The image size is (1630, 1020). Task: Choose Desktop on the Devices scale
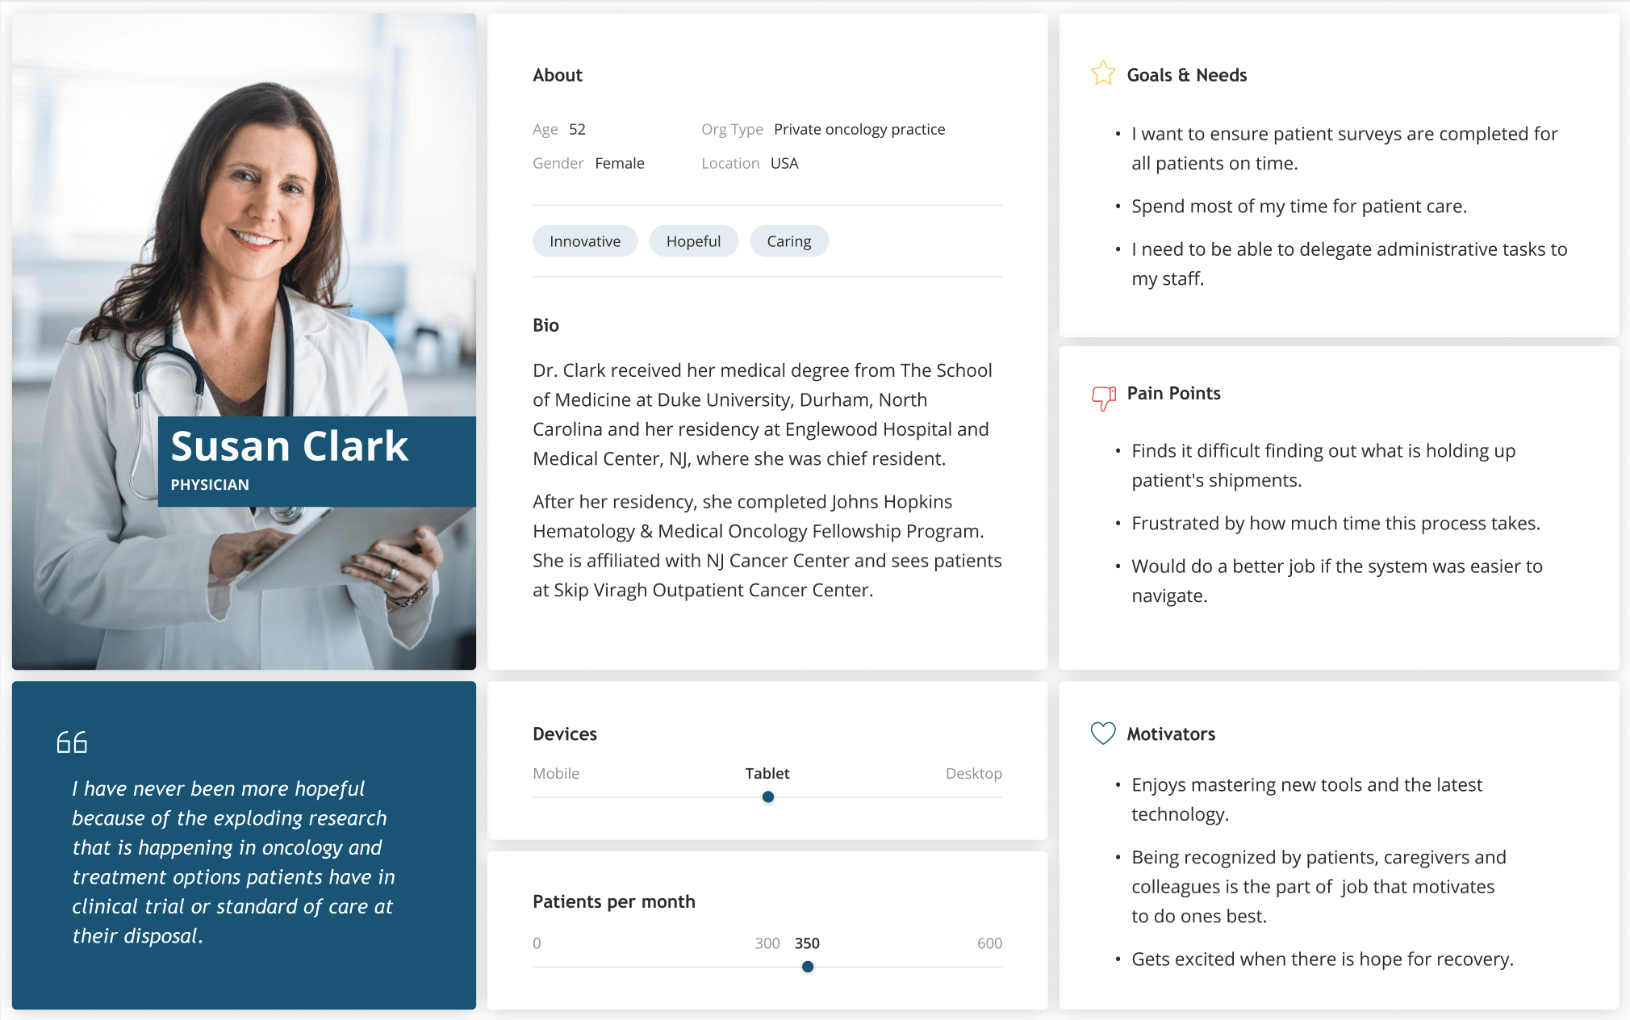pyautogui.click(x=974, y=773)
